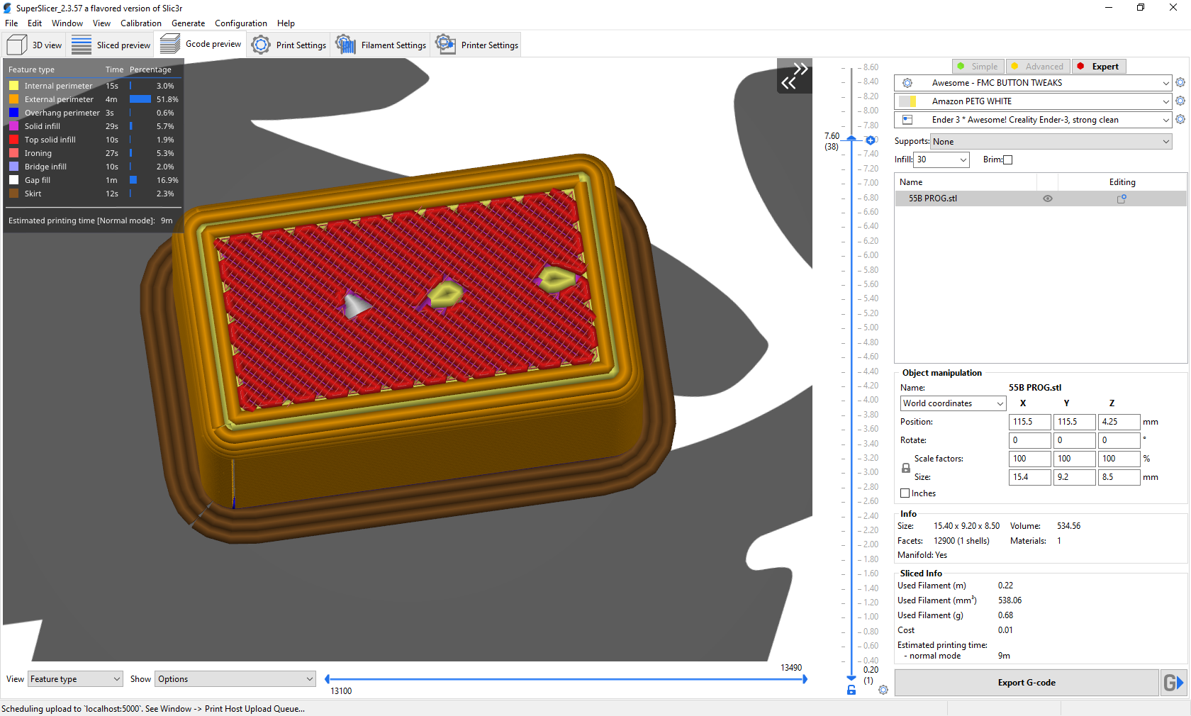Image resolution: width=1191 pixels, height=716 pixels.
Task: Open the Generate menu
Action: pyautogui.click(x=189, y=23)
